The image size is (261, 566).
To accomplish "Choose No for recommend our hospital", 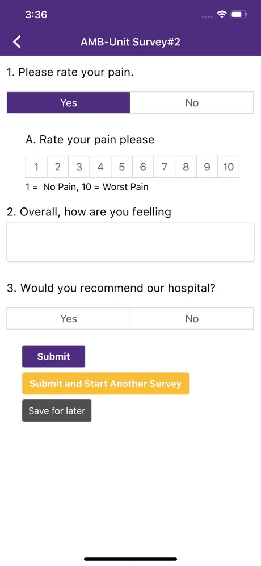I will [x=192, y=318].
